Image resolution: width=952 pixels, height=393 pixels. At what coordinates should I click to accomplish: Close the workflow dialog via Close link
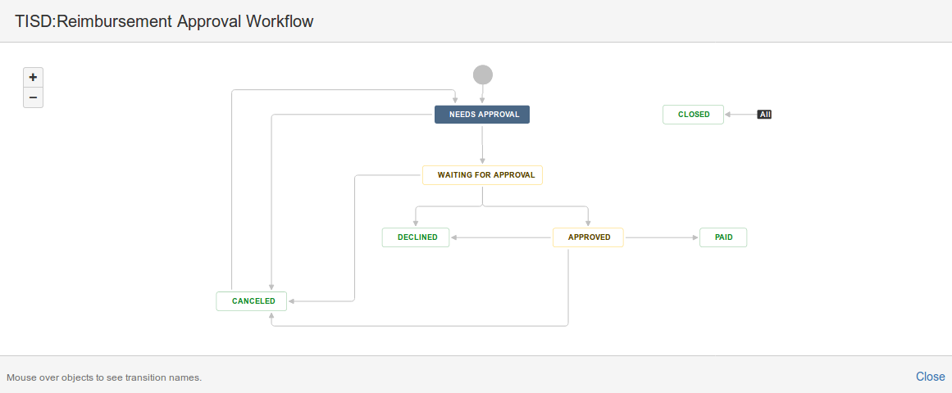[x=930, y=377]
